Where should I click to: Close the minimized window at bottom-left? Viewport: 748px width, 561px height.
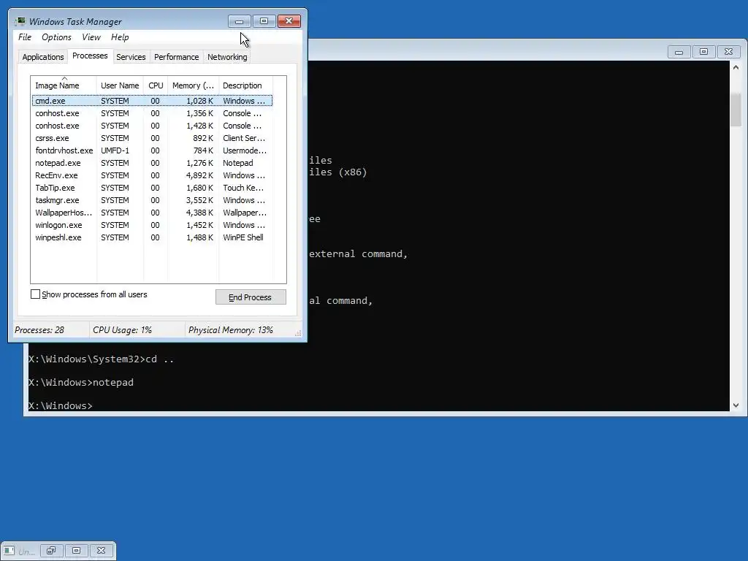click(101, 551)
